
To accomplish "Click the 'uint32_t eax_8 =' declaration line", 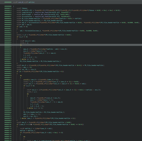I will (x=41, y=80).
